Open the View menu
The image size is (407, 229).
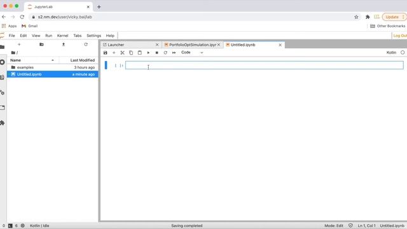(x=36, y=36)
